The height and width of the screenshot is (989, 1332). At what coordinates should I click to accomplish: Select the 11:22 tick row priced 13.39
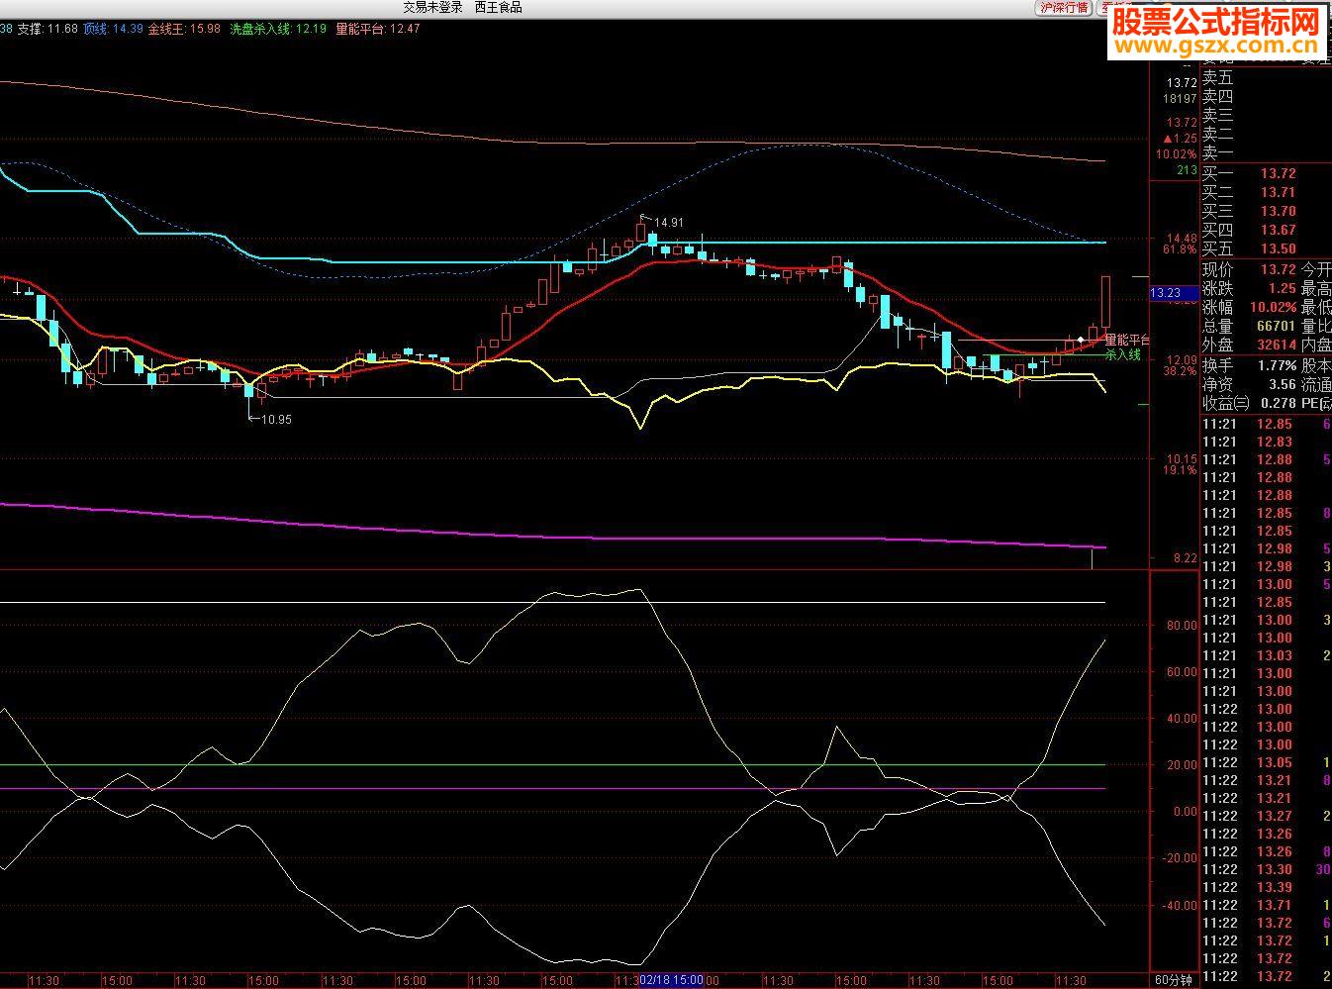click(1266, 887)
